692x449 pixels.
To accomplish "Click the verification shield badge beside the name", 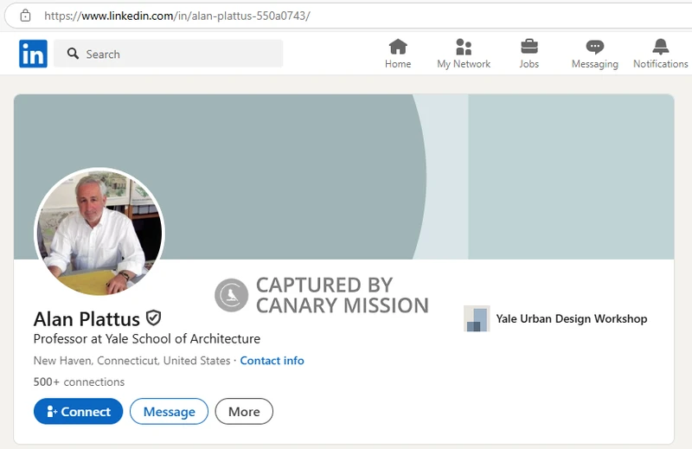I will pyautogui.click(x=154, y=318).
